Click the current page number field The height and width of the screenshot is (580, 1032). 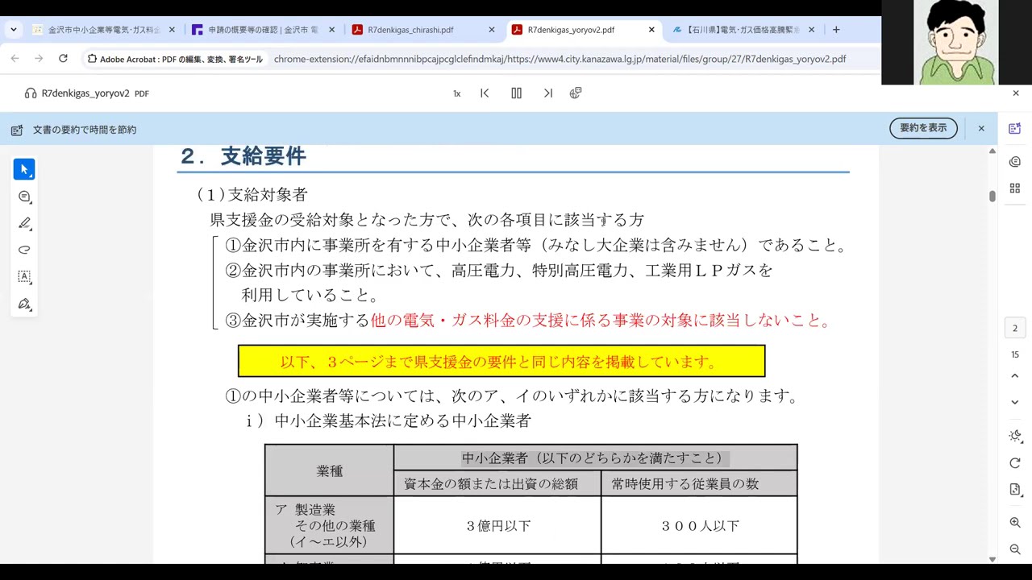coord(1015,328)
